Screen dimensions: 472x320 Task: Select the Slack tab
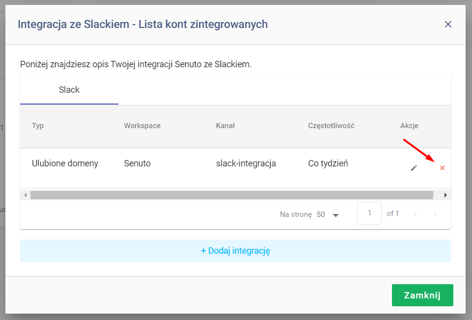click(x=69, y=90)
